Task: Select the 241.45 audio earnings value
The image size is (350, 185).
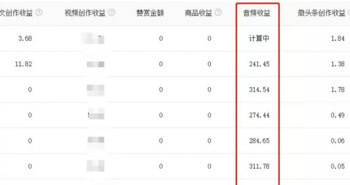Action: [260, 64]
